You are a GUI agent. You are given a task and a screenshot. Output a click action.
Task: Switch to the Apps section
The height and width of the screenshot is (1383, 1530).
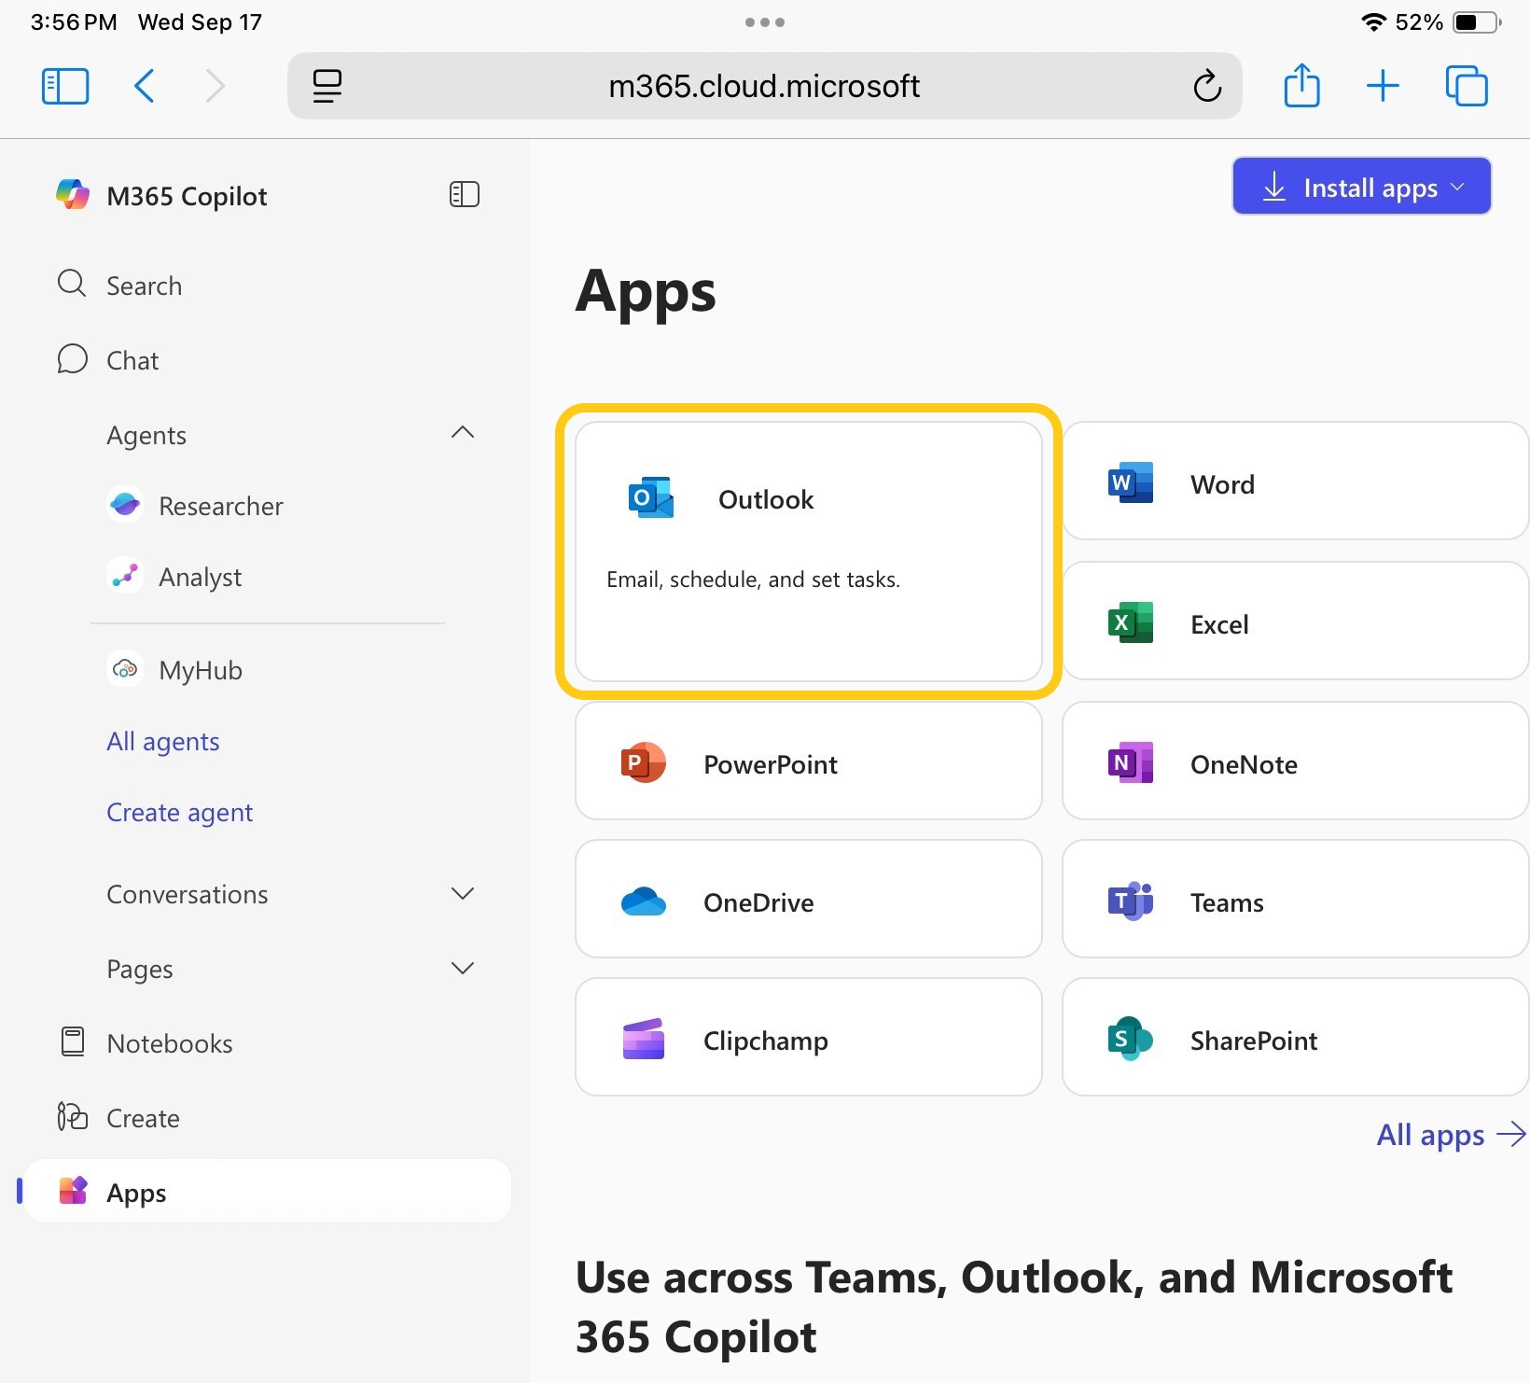coord(136,1193)
